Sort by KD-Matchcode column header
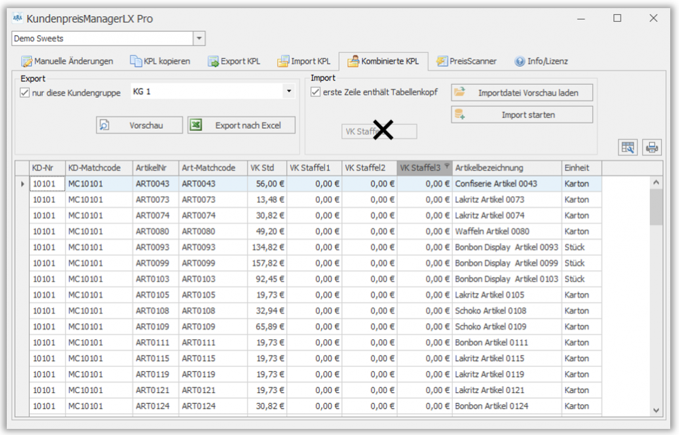 pos(99,168)
